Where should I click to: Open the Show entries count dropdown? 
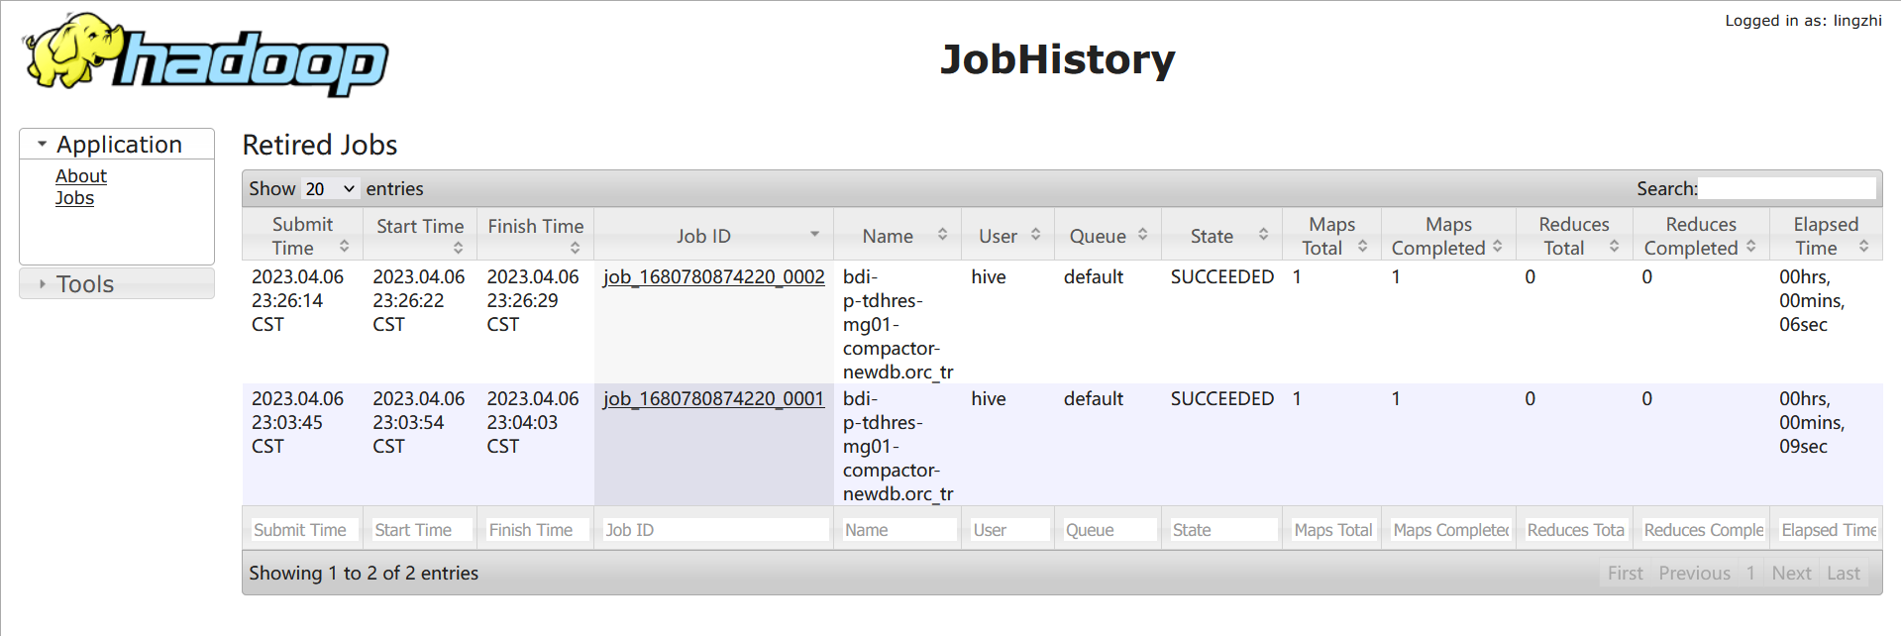tap(330, 189)
